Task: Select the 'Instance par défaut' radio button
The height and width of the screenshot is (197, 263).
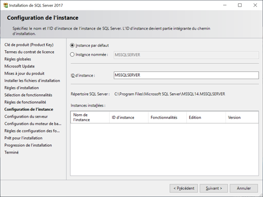Action: [x=72, y=45]
